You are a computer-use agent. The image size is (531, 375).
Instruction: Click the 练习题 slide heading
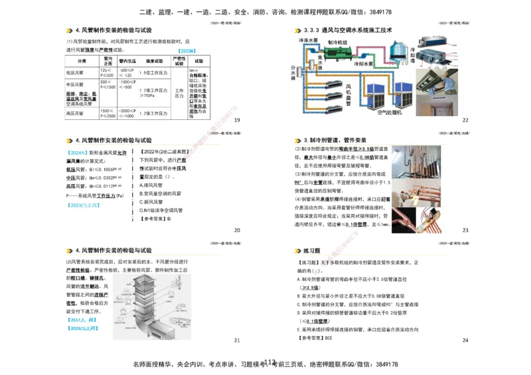point(312,250)
